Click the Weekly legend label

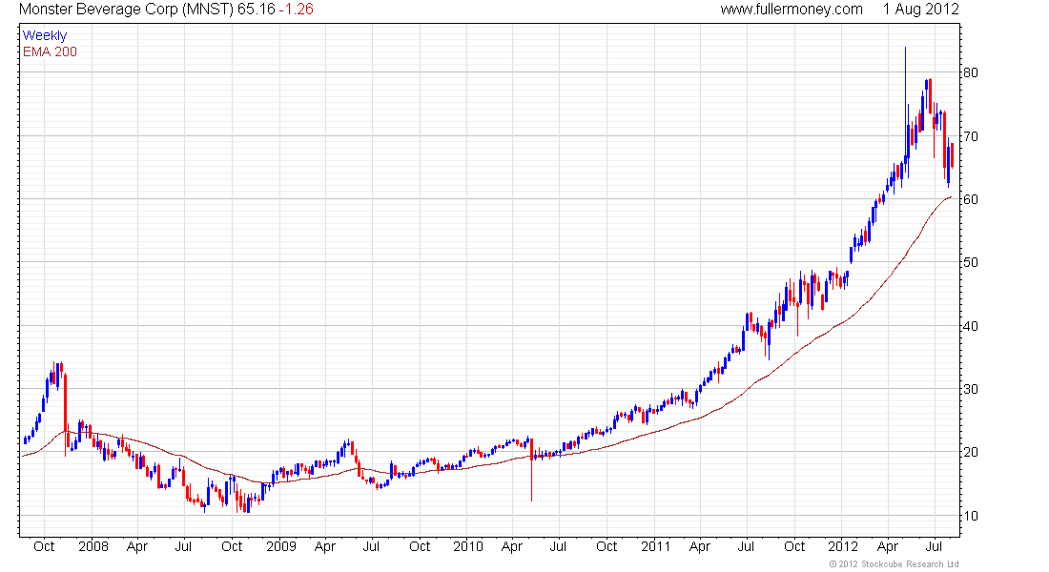pos(45,35)
